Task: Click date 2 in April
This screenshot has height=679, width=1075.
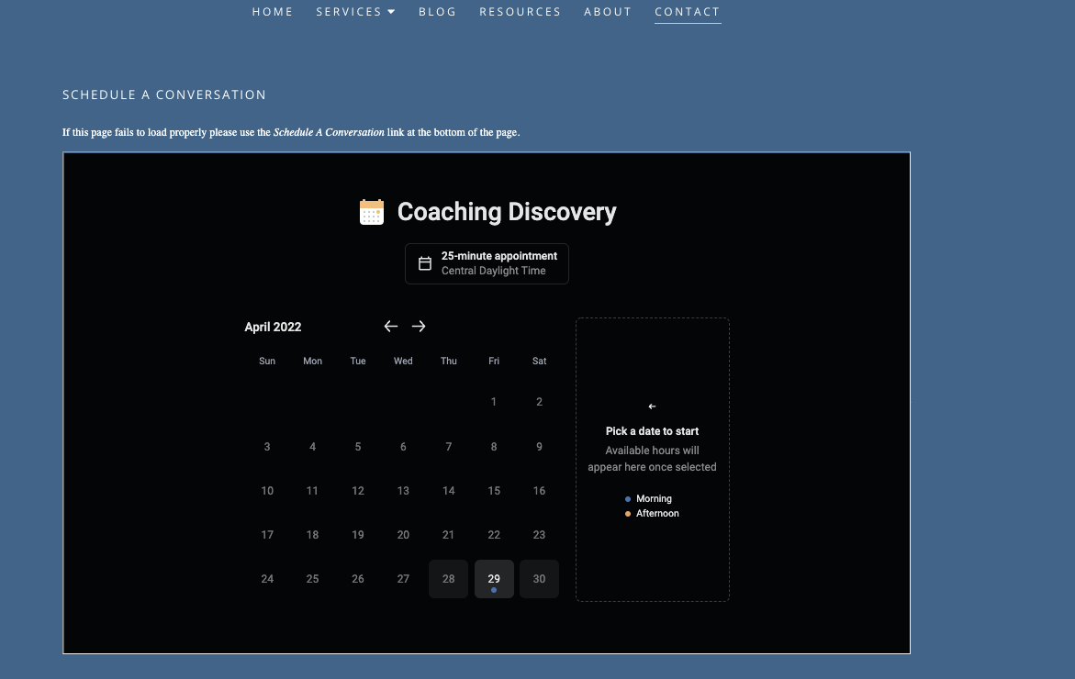Action: point(539,402)
